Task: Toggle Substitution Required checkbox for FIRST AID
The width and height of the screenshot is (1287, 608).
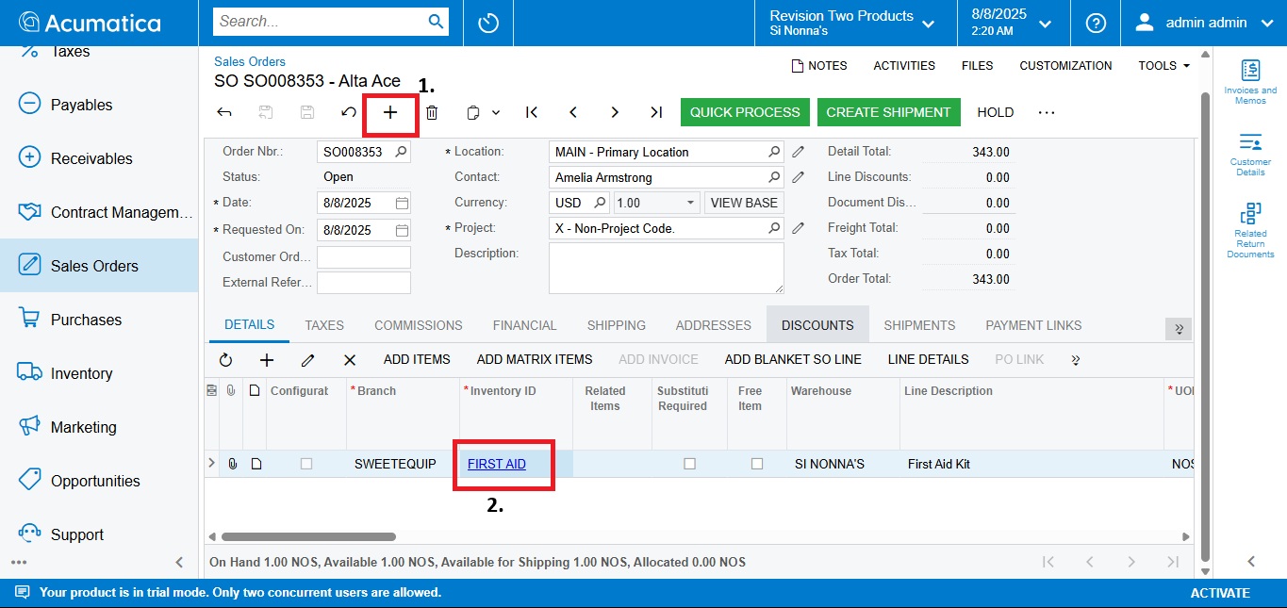Action: pos(689,464)
